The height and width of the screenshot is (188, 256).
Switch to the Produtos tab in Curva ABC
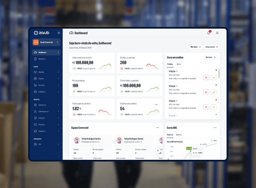(x=170, y=135)
